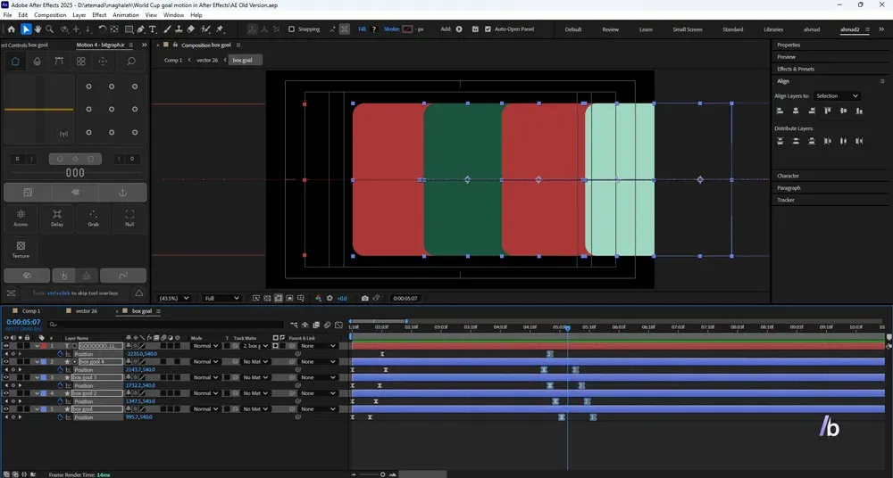This screenshot has height=478, width=893.
Task: Click the current time display 0:00:05:07
Action: (23, 322)
